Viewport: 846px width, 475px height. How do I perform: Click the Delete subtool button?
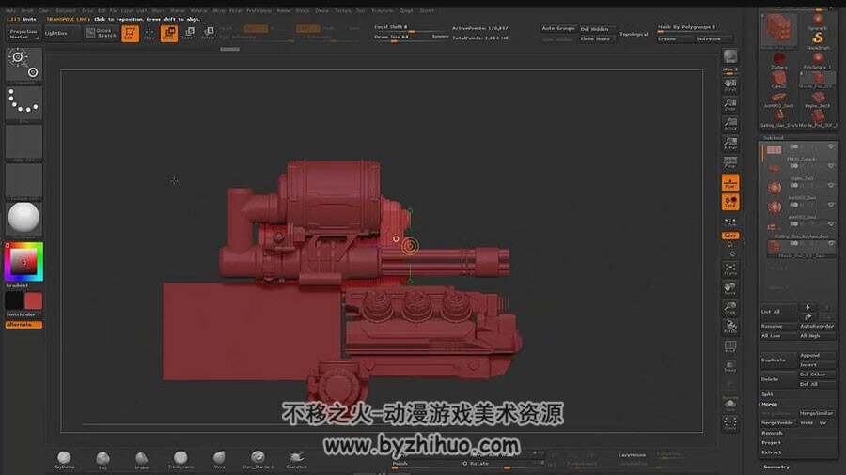pos(777,379)
